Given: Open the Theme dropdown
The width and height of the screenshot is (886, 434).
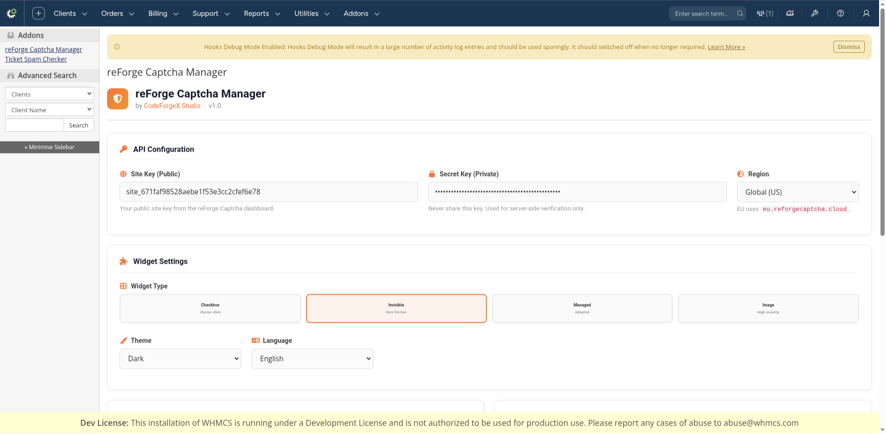Looking at the screenshot, I should point(180,358).
